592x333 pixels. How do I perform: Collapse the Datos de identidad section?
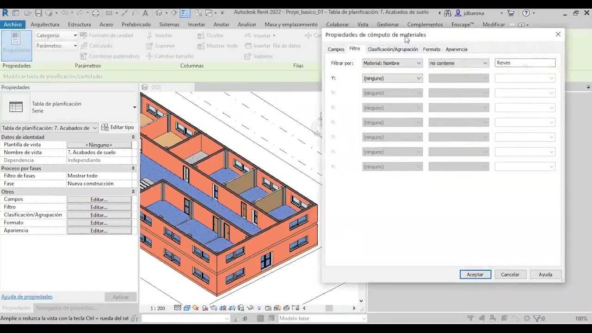coord(133,137)
